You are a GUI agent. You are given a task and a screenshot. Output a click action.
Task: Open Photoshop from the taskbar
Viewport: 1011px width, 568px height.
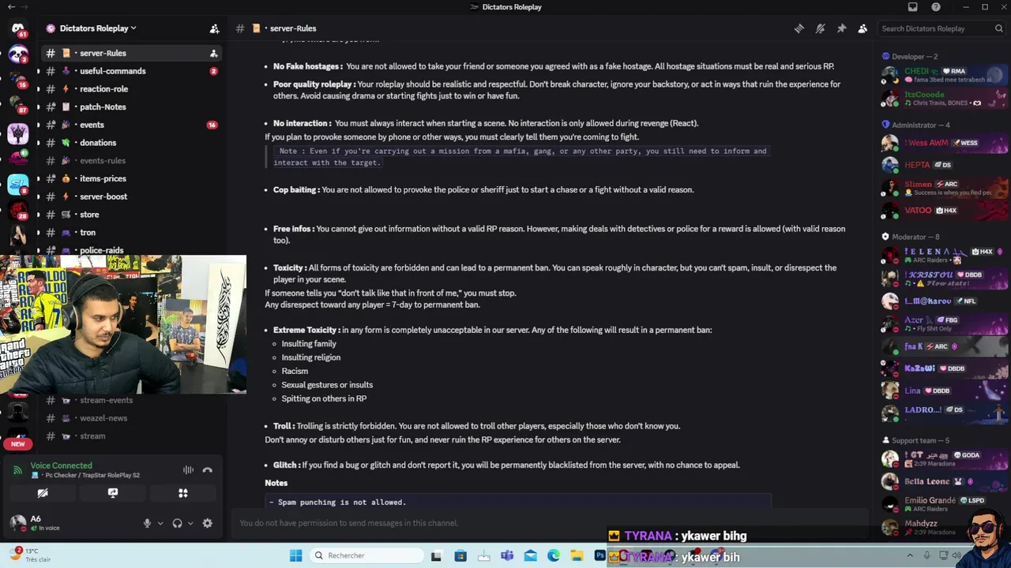click(600, 555)
